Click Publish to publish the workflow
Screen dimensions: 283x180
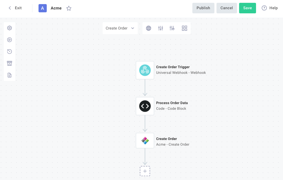(x=203, y=8)
